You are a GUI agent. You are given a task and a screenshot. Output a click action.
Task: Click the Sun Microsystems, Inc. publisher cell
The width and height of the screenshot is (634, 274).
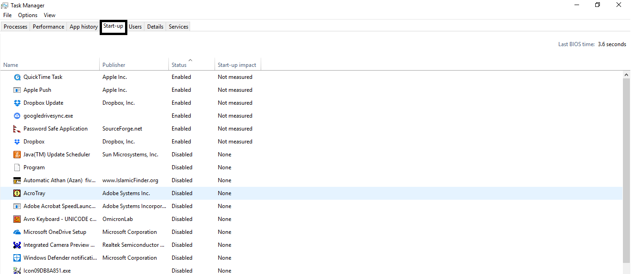click(x=130, y=155)
